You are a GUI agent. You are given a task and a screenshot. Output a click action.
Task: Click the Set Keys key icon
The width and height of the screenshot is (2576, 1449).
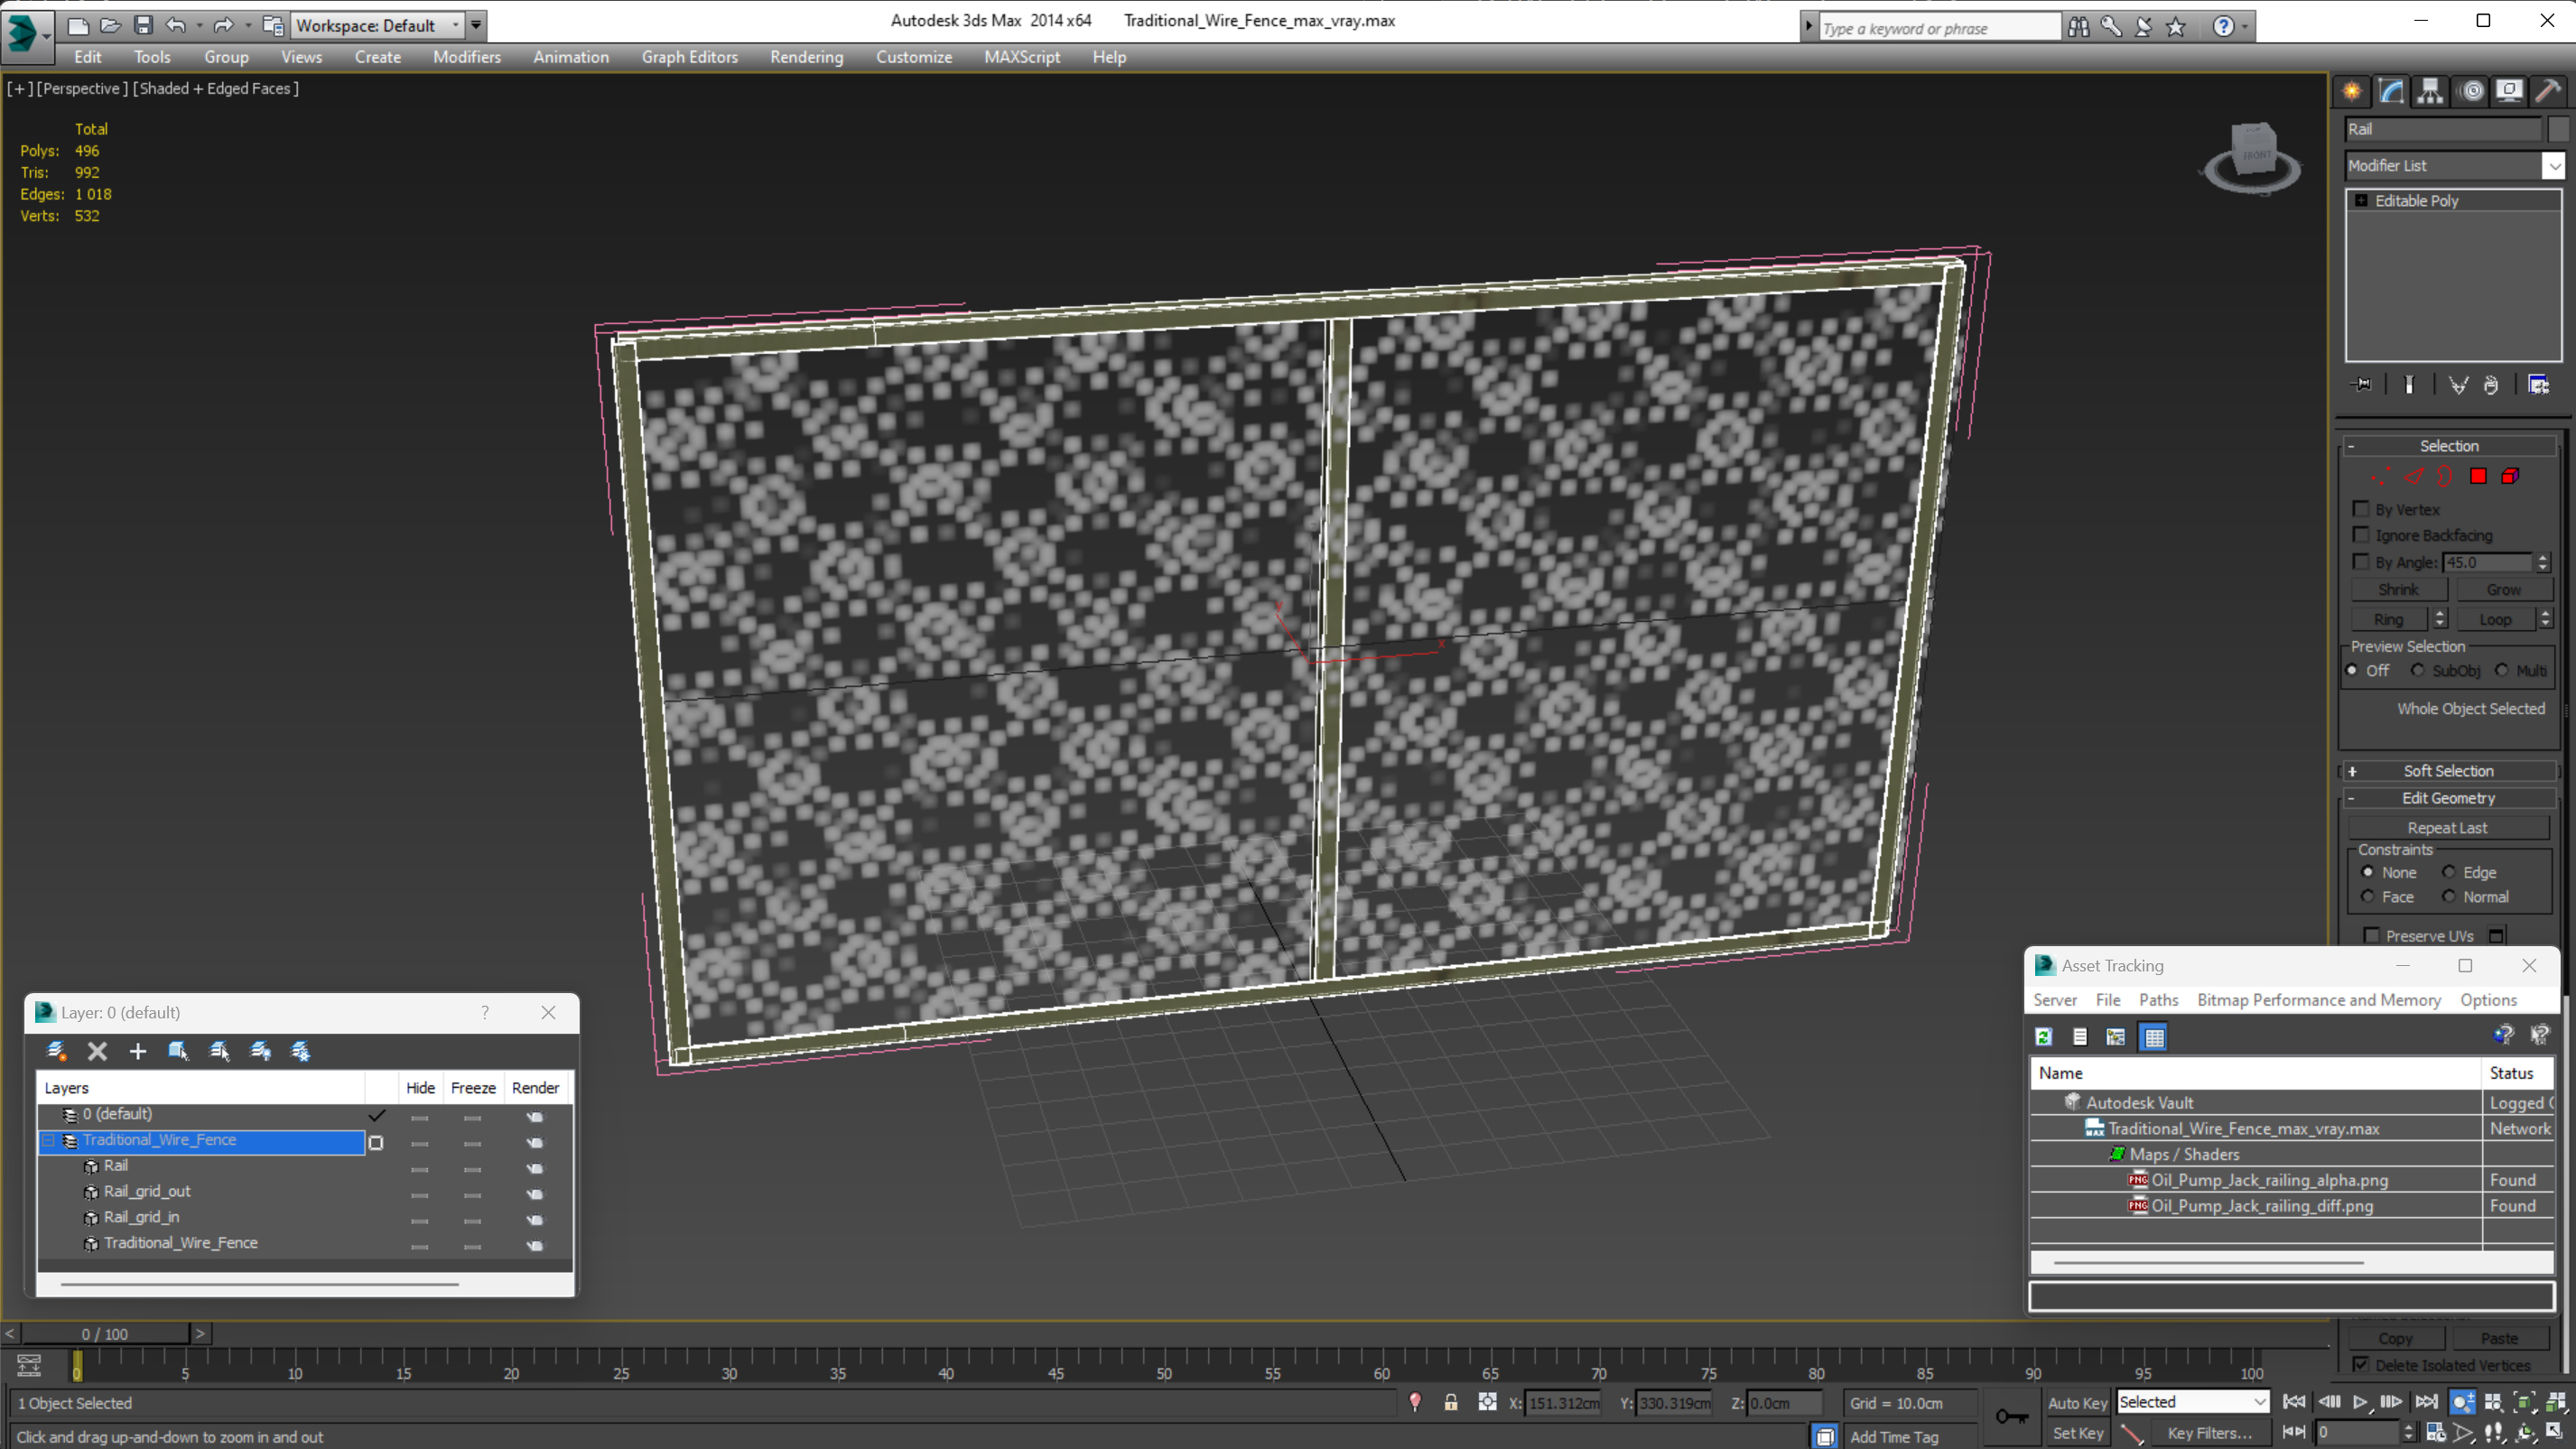click(2011, 1416)
